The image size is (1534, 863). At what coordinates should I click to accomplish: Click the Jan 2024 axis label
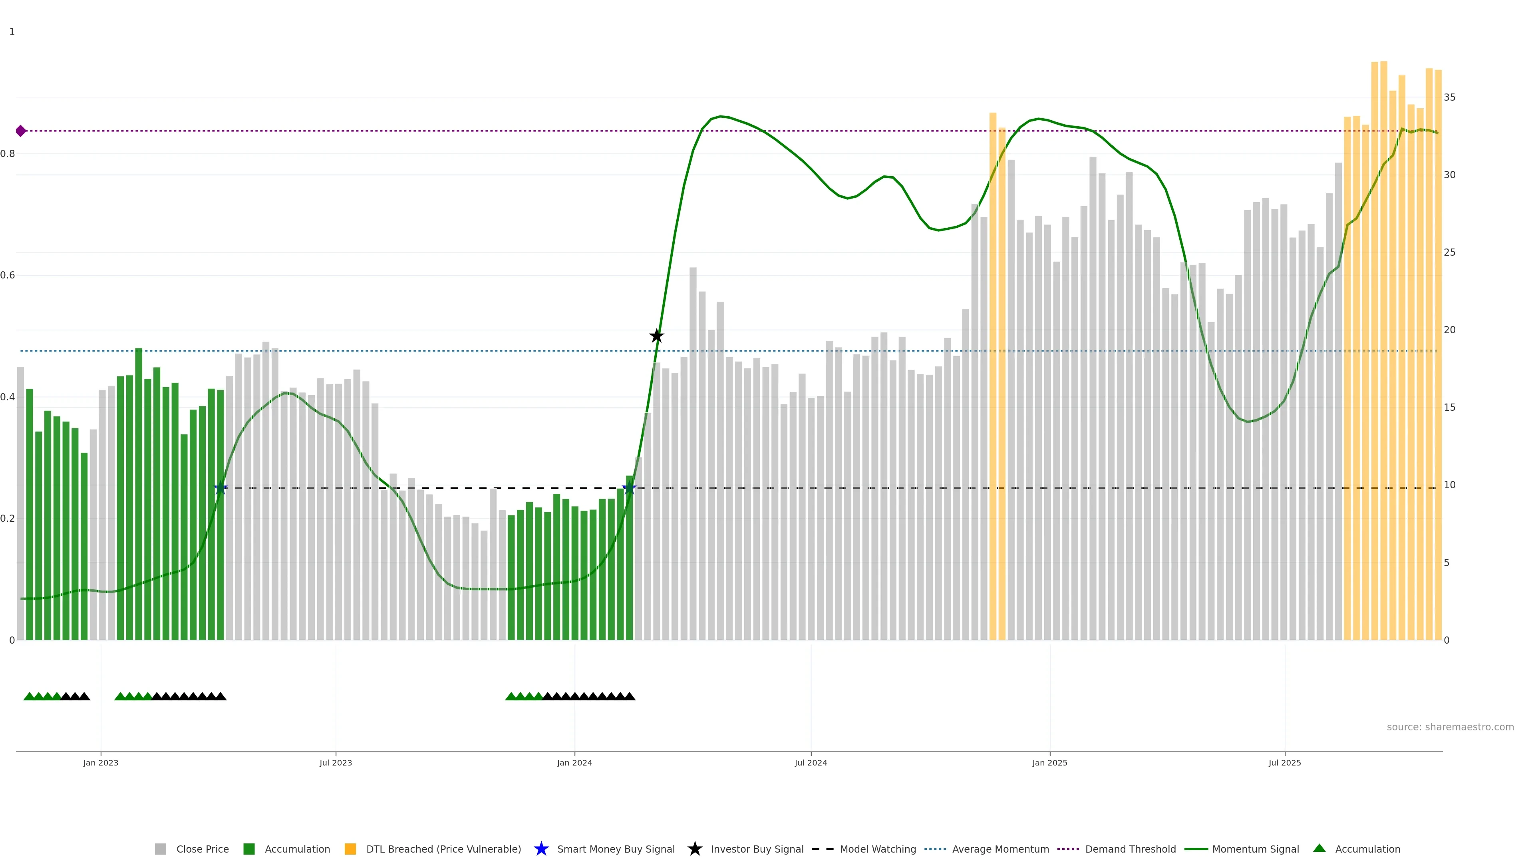[x=574, y=762]
